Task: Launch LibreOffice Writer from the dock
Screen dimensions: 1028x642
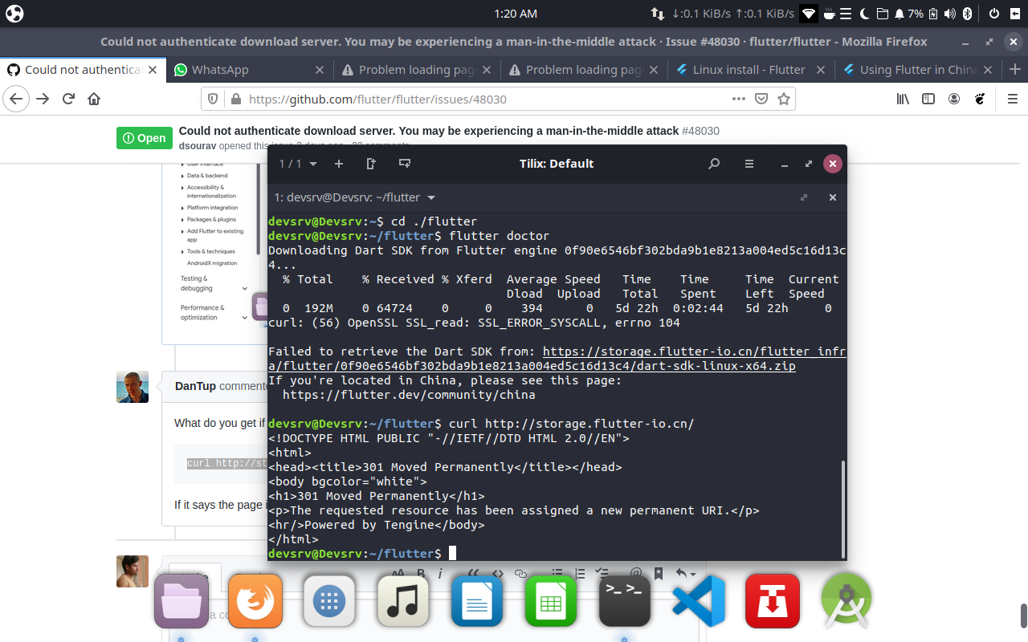Action: (477, 600)
